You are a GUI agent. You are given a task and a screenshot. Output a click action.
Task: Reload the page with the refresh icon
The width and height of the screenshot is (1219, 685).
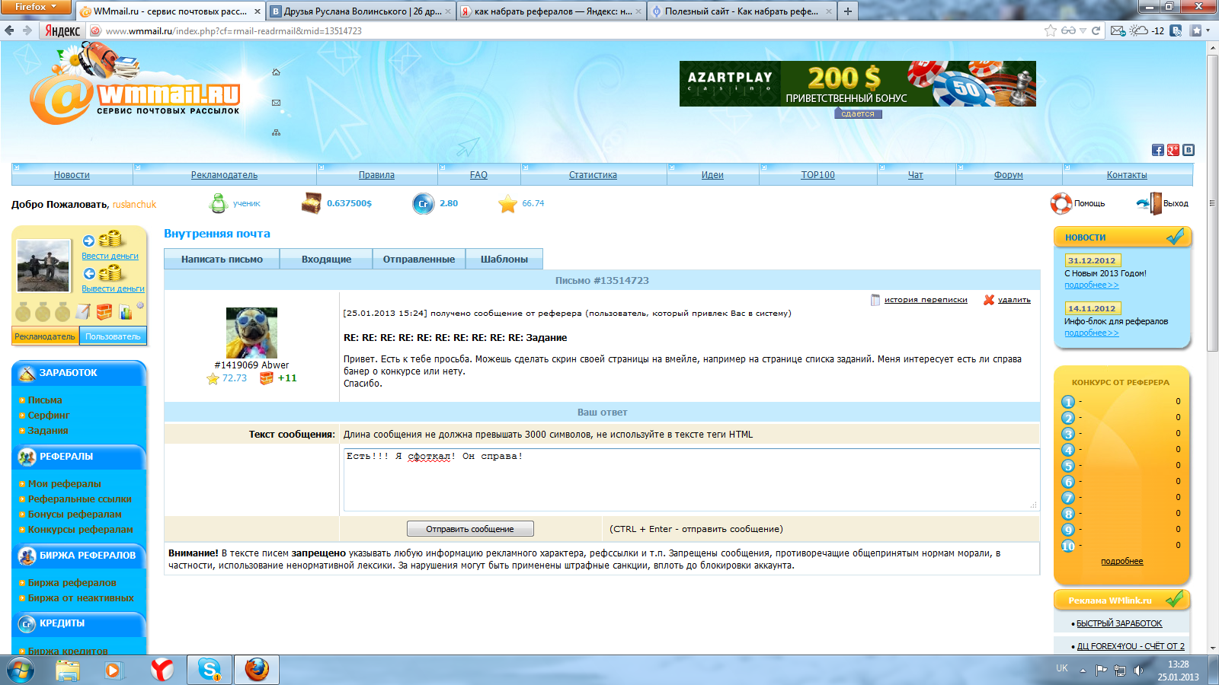(x=1096, y=30)
